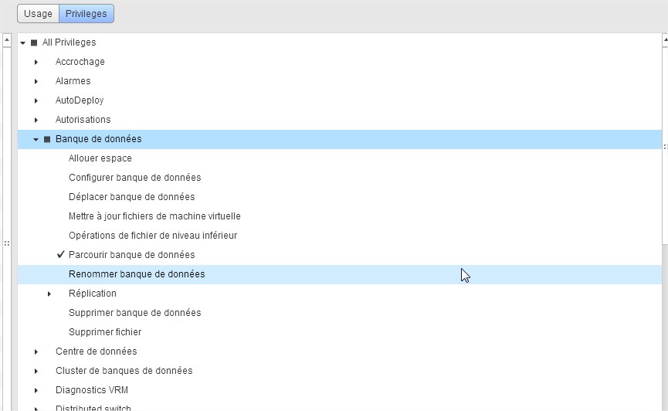Click the left pane splitter grip dots
Screen dimensions: 668x411
(6, 243)
